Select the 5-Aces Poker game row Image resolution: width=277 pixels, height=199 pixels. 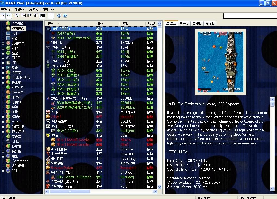[x=101, y=168]
